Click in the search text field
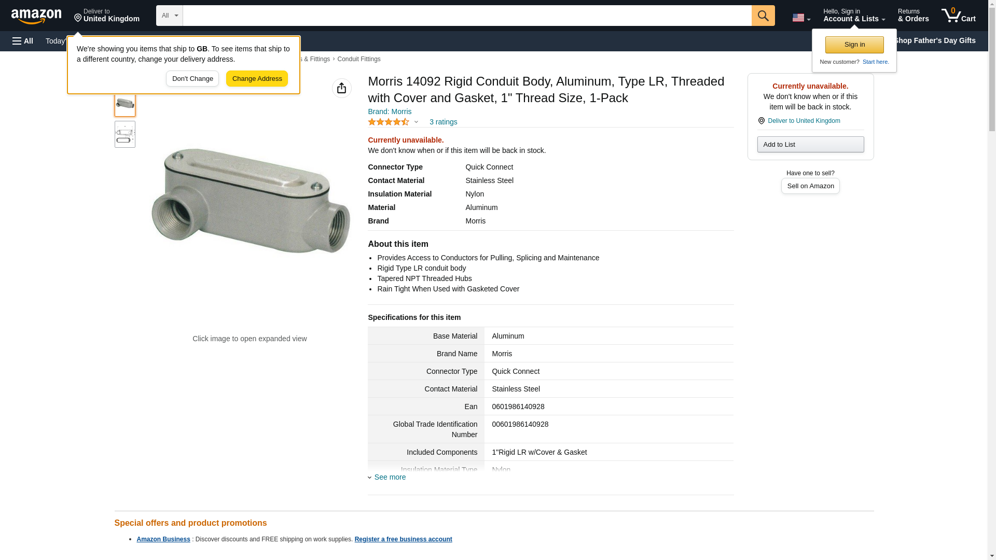The width and height of the screenshot is (996, 560). click(467, 16)
